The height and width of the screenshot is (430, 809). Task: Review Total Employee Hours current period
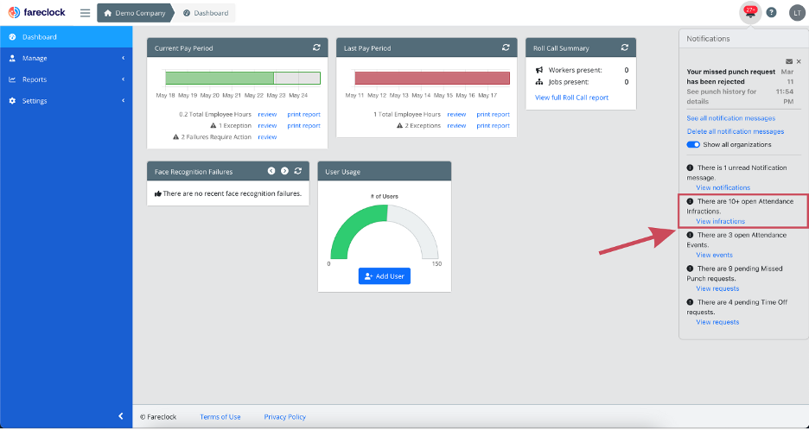[x=267, y=115]
